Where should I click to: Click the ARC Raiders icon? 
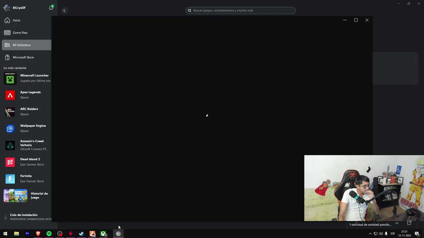(10, 112)
